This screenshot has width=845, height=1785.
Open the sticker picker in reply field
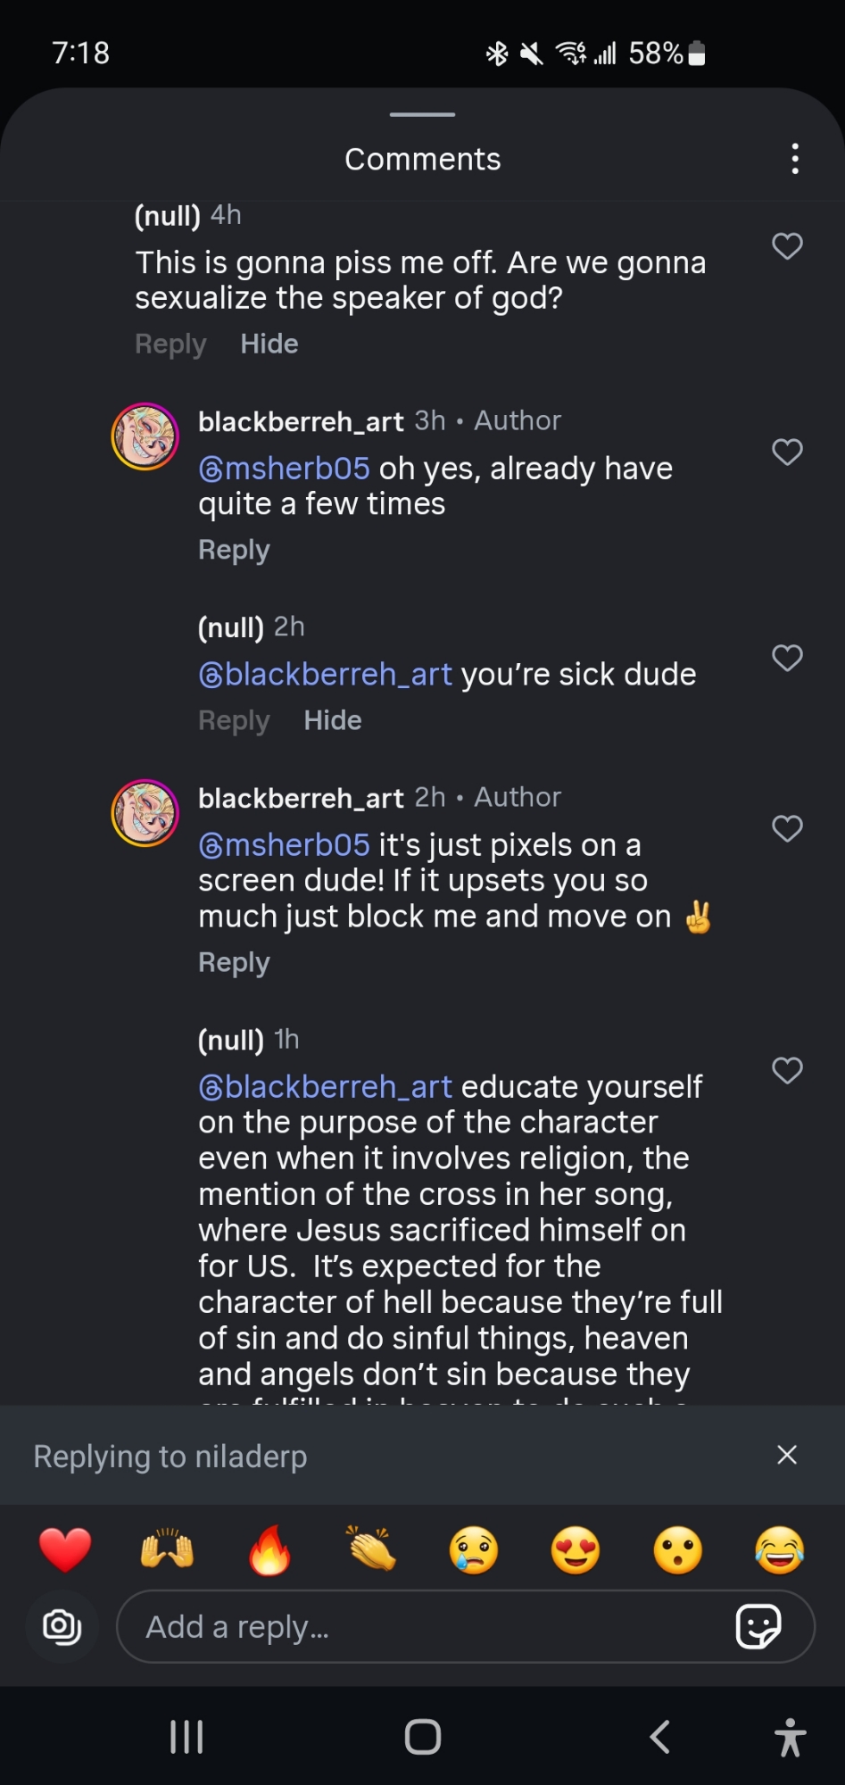pyautogui.click(x=758, y=1626)
